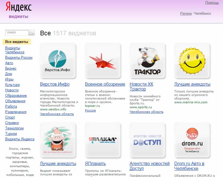Open the Верстов.Инфо title link
Viewport: 223px width, 177px height.
[x=55, y=84]
